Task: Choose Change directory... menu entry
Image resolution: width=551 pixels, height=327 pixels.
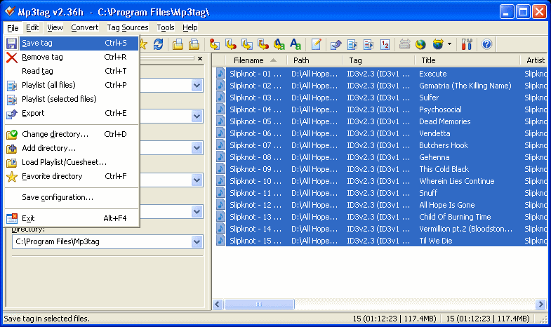Action: pos(72,134)
